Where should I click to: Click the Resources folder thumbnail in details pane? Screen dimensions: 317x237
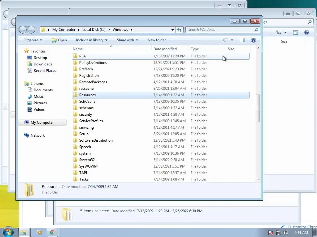pyautogui.click(x=29, y=190)
